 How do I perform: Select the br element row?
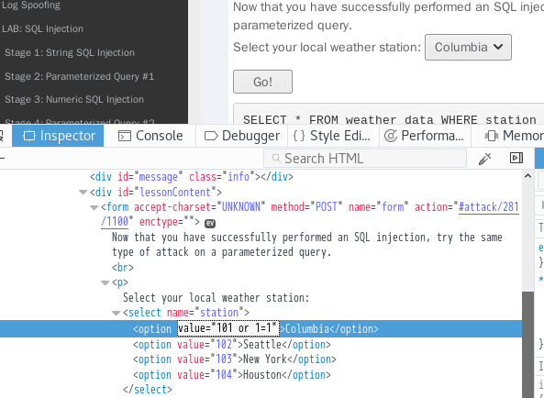(x=123, y=268)
